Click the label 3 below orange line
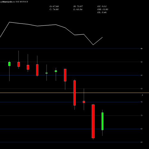Image resolution: width=149 pixels, height=149 pixels. (x=142, y=95)
